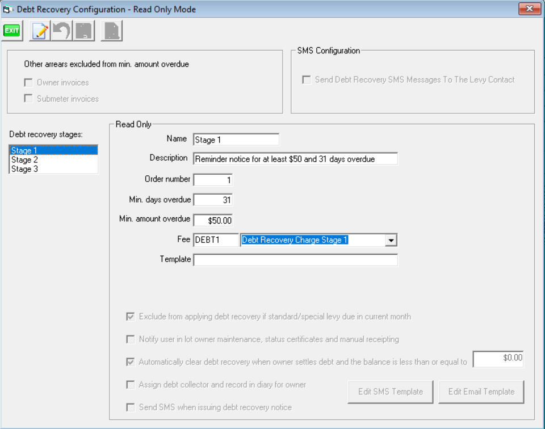The image size is (545, 429).
Task: Click the Undo arrow icon
Action: tap(61, 31)
